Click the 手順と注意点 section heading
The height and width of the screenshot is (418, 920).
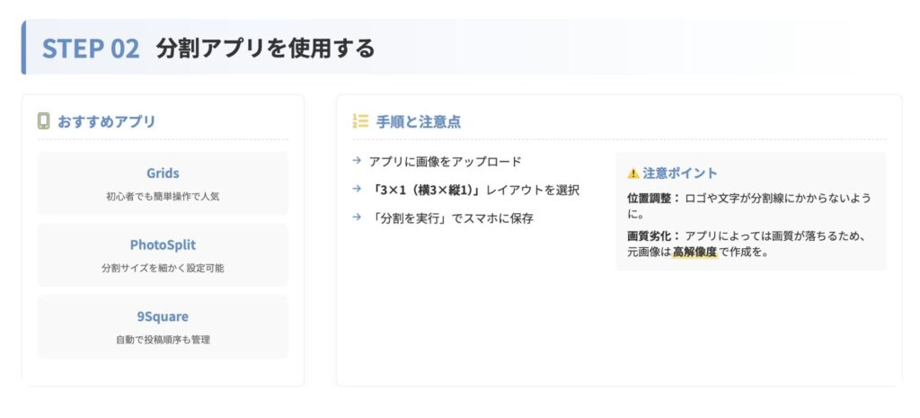pos(419,121)
